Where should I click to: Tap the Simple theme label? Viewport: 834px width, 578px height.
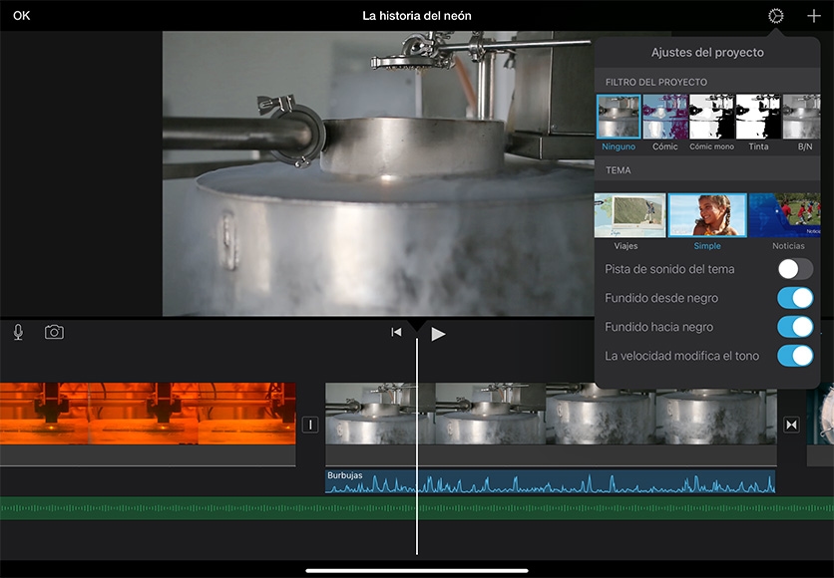pos(707,246)
